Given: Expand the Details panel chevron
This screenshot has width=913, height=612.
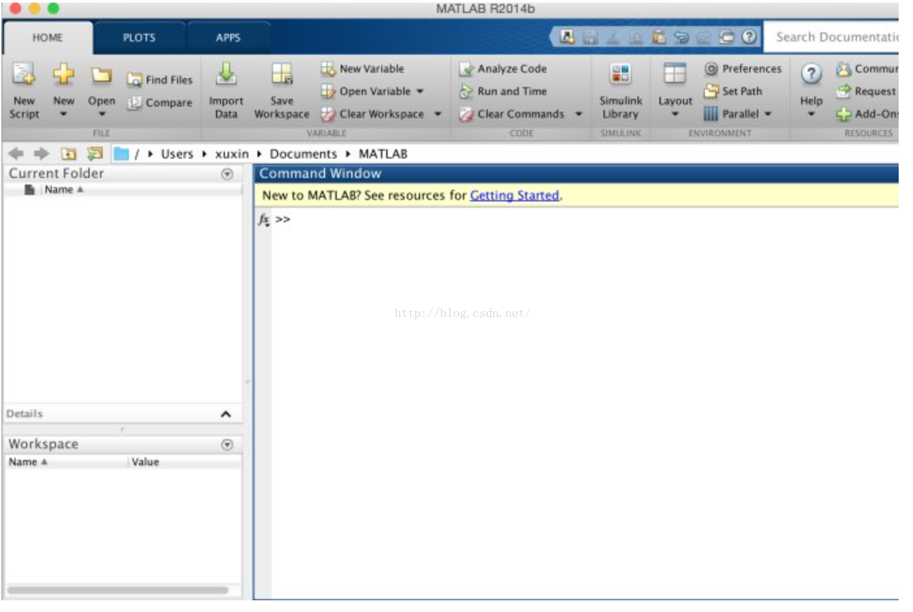Looking at the screenshot, I should pos(226,414).
